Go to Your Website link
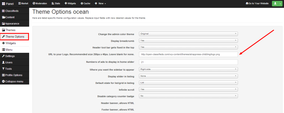Viewport: 284px width, 113px height. 258,3
